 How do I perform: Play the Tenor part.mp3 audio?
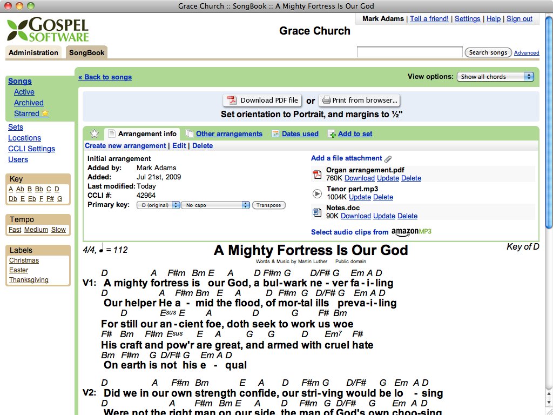pyautogui.click(x=317, y=193)
